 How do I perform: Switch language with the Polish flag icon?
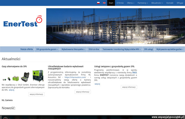click(98, 3)
